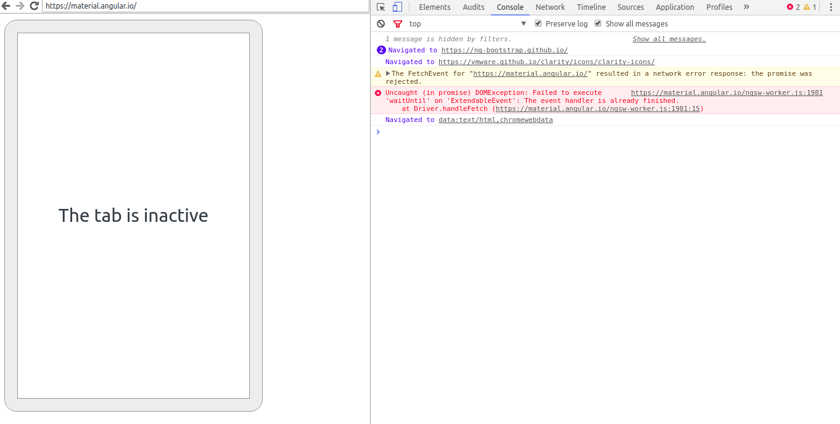Open the Sources panel tab
Image resolution: width=840 pixels, height=424 pixels.
630,7
